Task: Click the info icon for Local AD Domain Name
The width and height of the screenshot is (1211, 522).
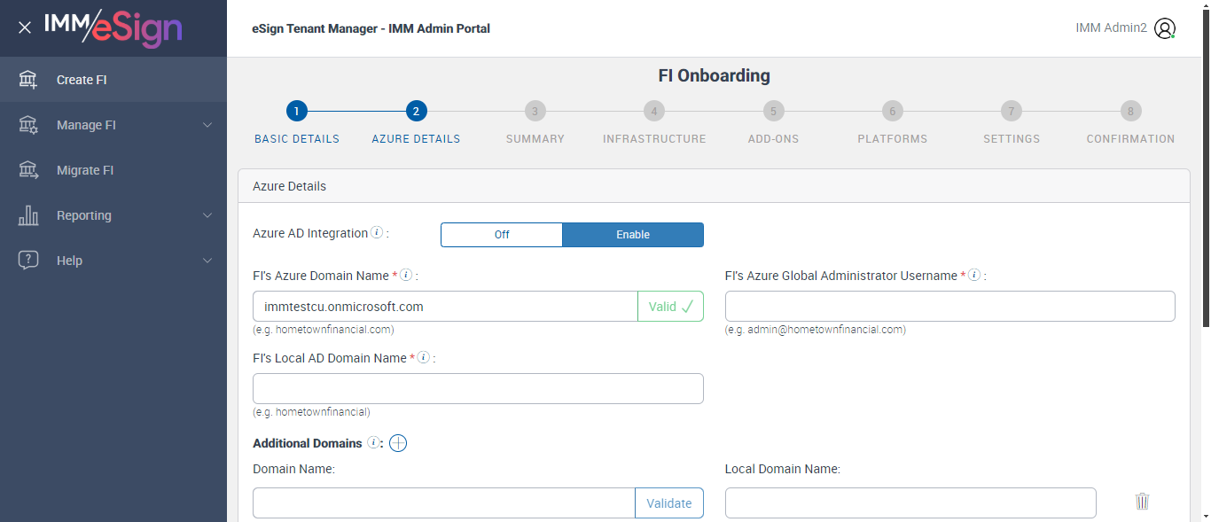Action: click(x=424, y=358)
